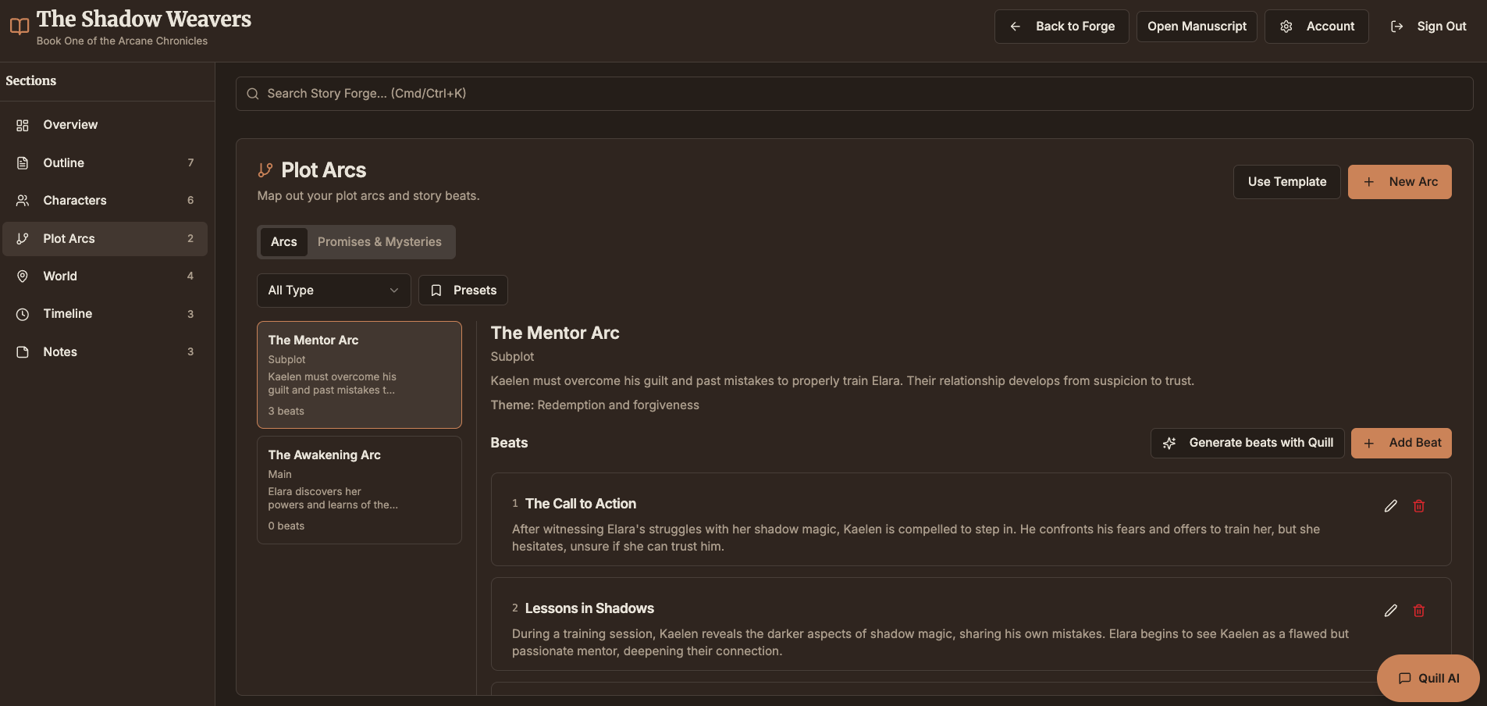
Task: Create a New Arc
Action: pyautogui.click(x=1400, y=182)
